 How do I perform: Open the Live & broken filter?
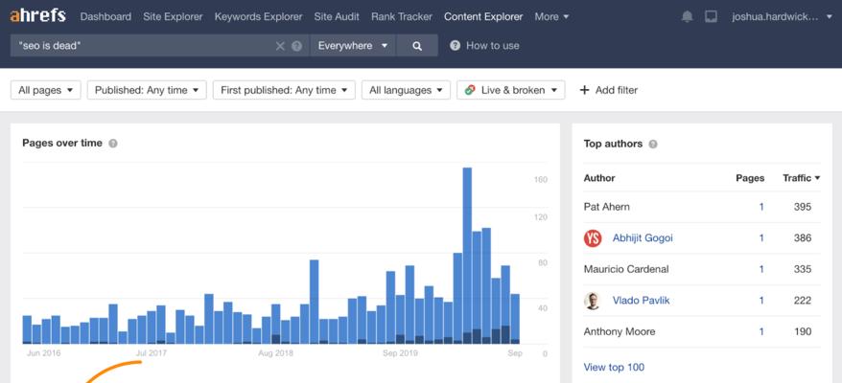[x=511, y=90]
